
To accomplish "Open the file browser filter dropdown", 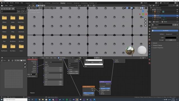I will 24,12.
